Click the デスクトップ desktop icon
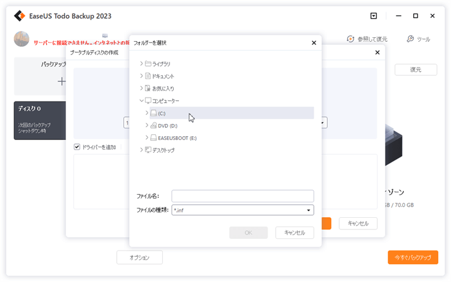Image resolution: width=451 pixels, height=282 pixels. (148, 150)
